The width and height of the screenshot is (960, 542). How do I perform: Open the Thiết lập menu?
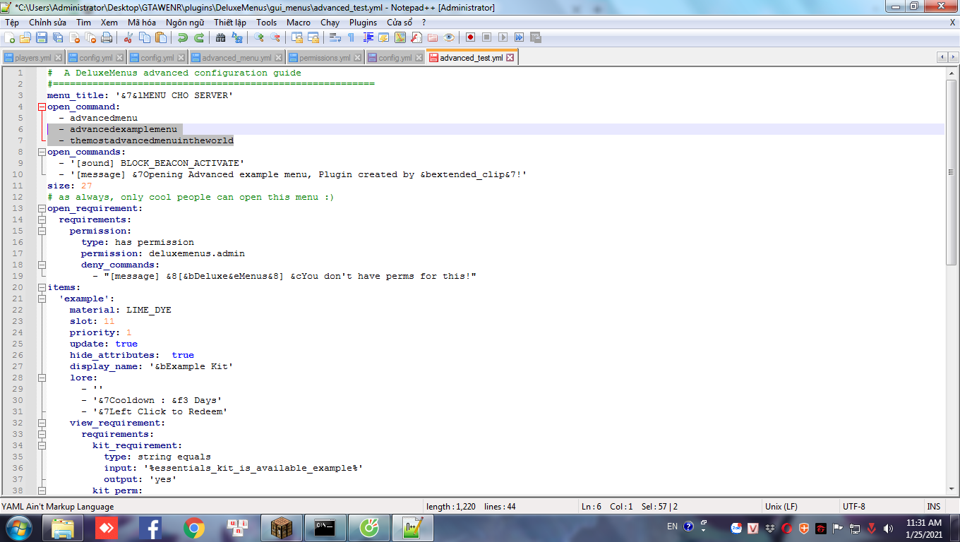tap(230, 23)
